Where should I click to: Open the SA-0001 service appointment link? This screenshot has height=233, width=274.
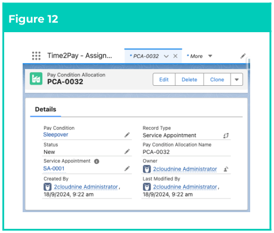[x=54, y=169]
